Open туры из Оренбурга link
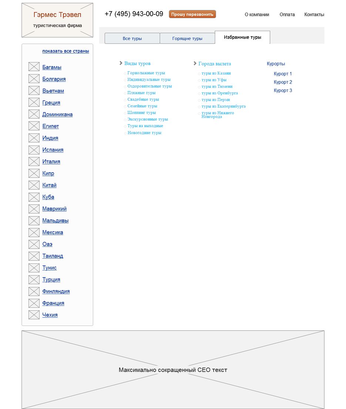 click(x=220, y=93)
